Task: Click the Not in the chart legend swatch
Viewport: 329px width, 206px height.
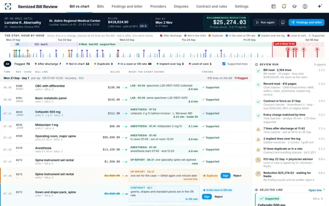Action: coord(185,36)
